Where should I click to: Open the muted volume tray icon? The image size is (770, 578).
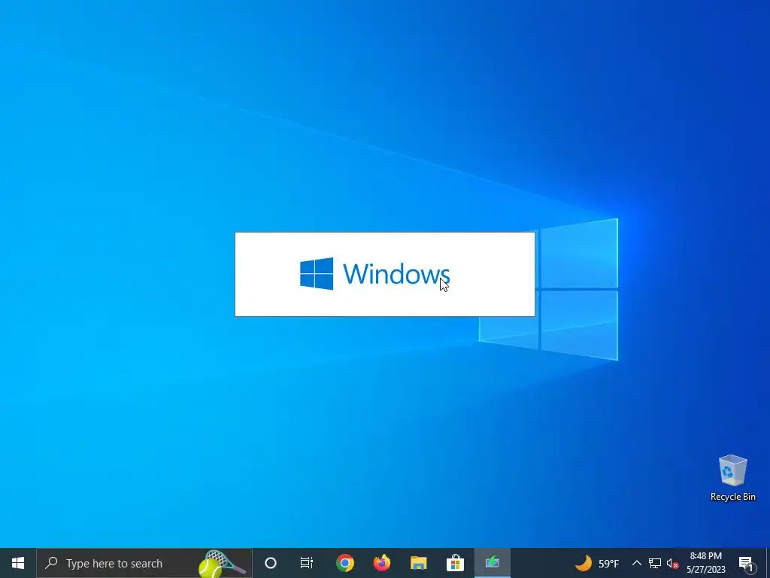(672, 563)
